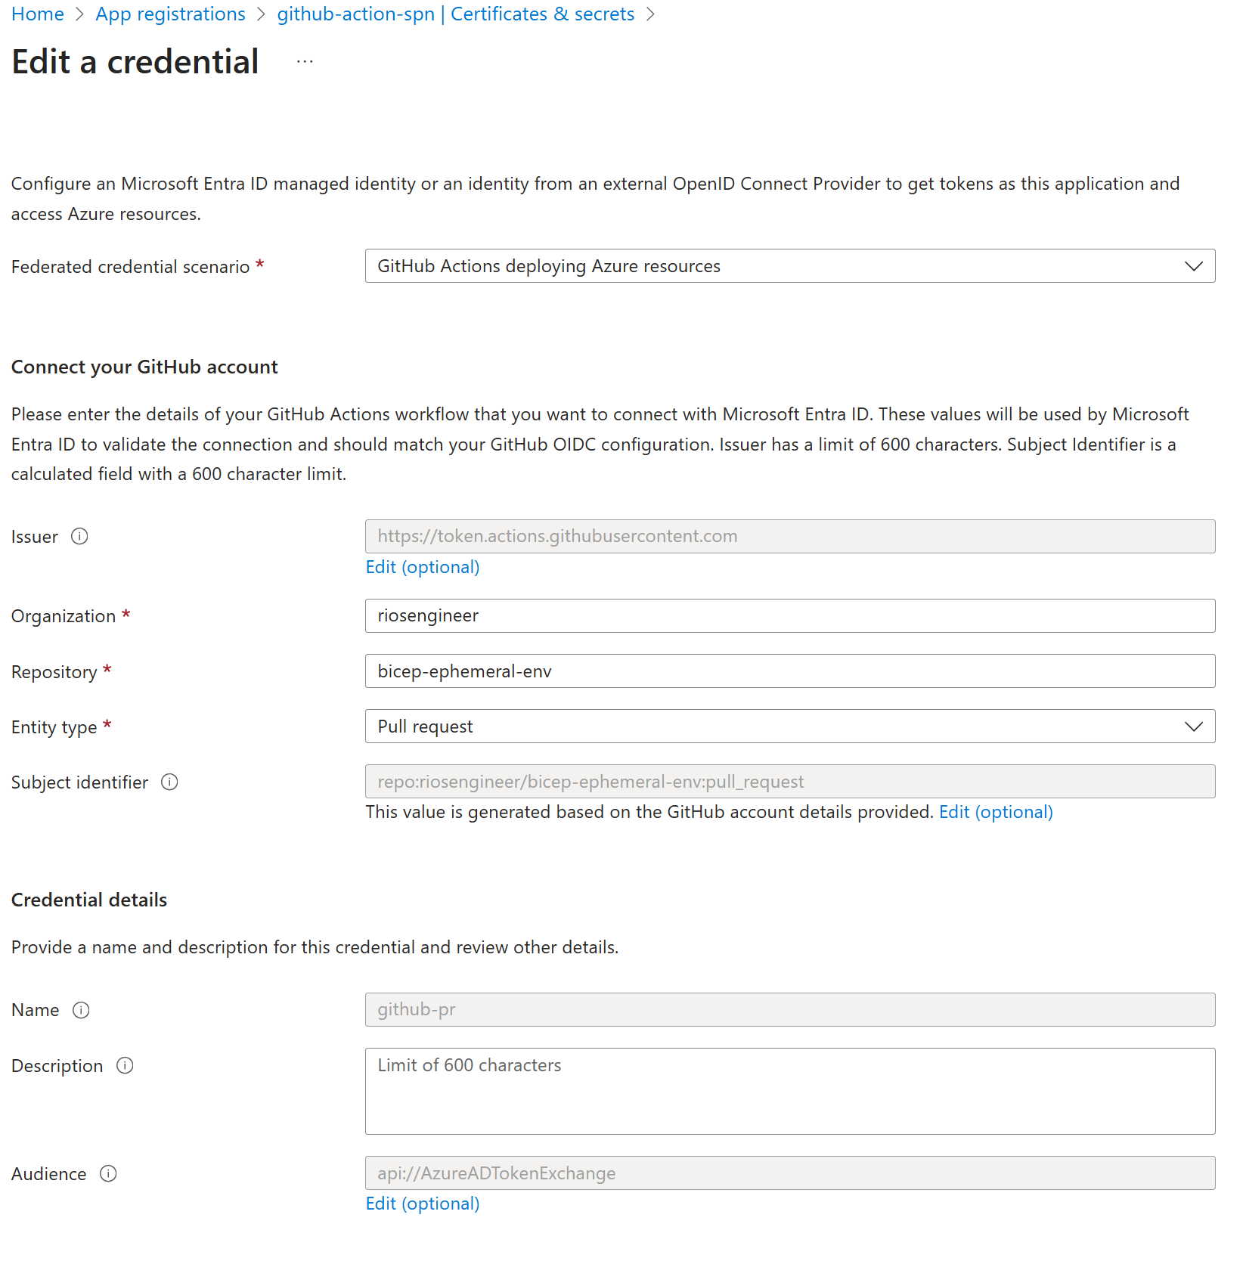Click the Organization input field
The height and width of the screenshot is (1261, 1243).
(789, 616)
